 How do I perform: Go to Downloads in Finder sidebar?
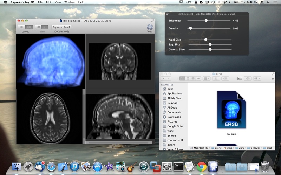174,117
